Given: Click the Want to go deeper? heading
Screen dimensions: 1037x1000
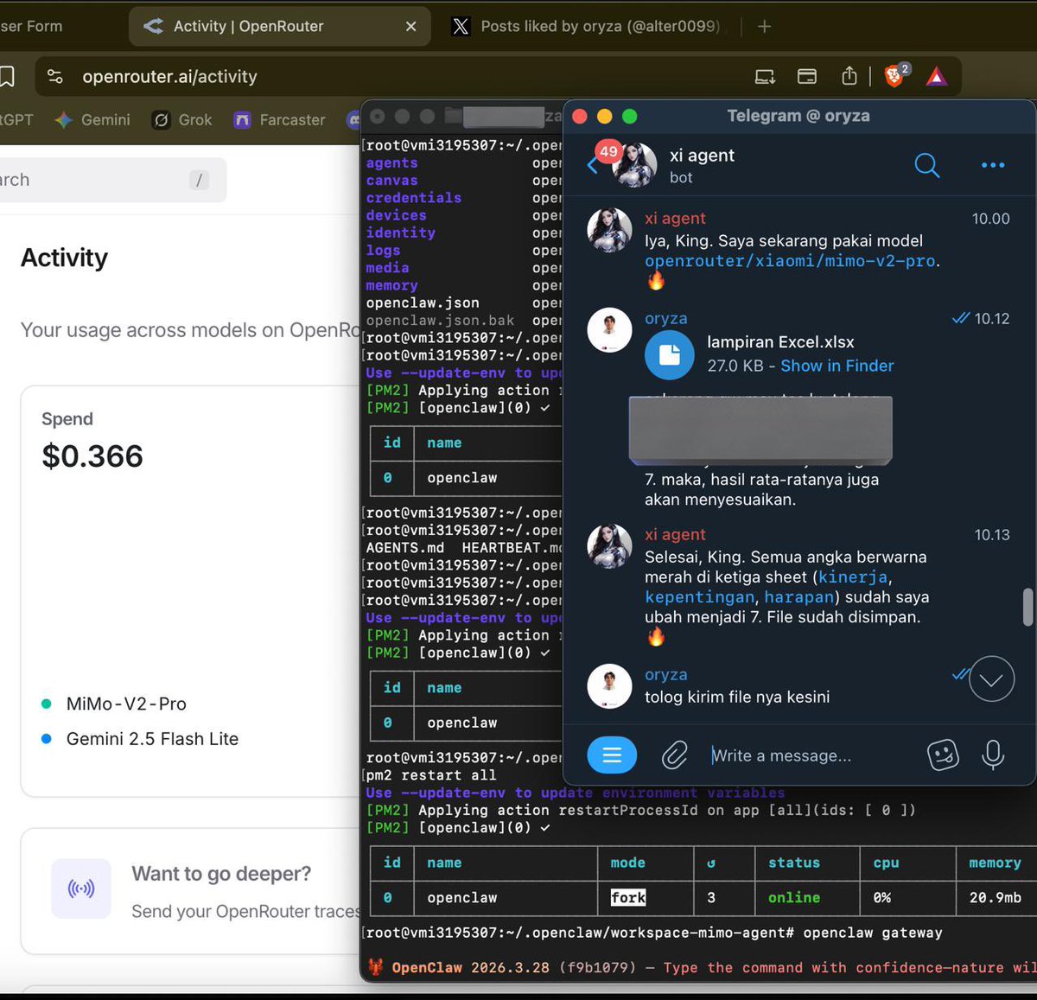Looking at the screenshot, I should click(221, 874).
